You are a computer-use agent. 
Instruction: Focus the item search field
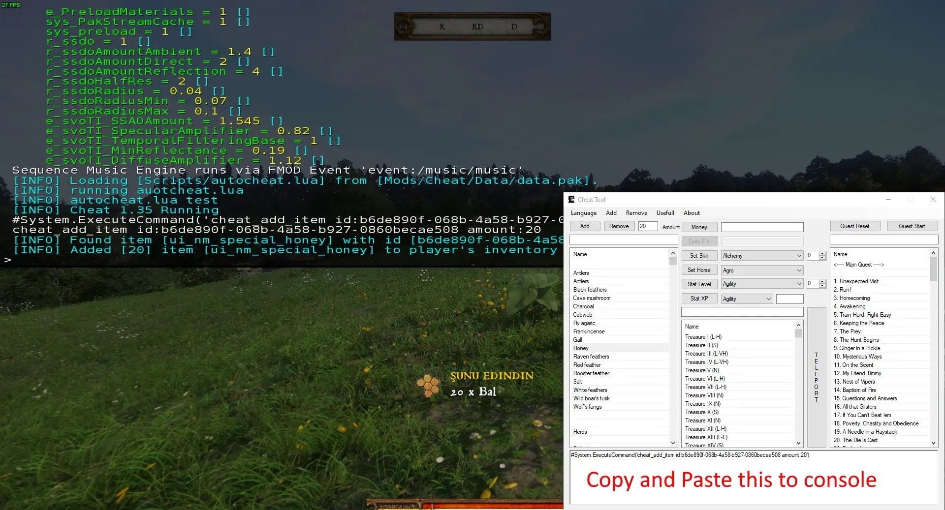624,240
